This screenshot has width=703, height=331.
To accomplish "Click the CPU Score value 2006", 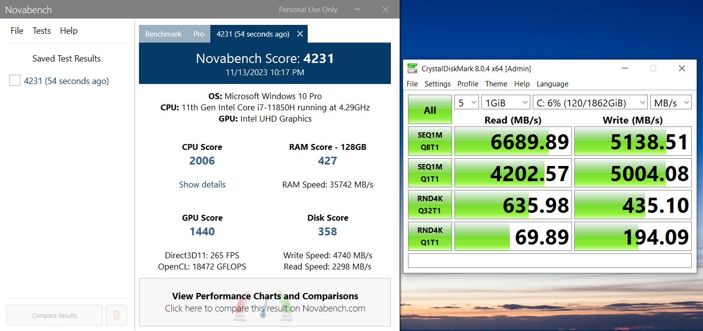I will coord(202,161).
